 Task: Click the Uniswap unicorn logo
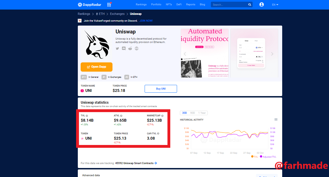[97, 44]
